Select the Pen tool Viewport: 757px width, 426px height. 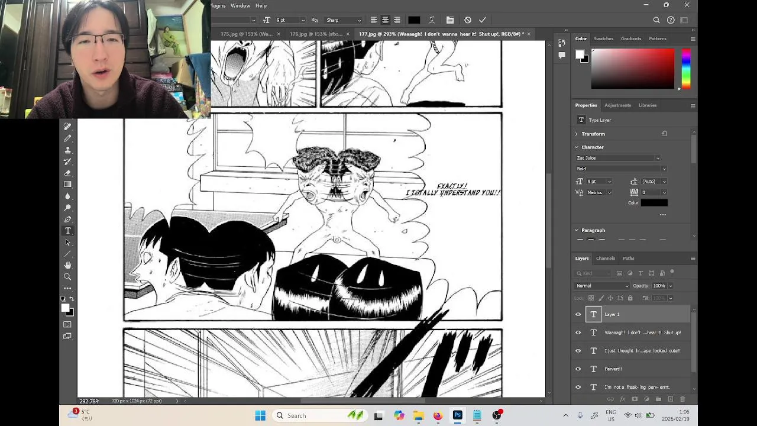tap(67, 220)
